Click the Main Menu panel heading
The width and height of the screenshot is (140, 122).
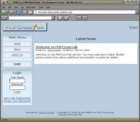(x=17, y=37)
